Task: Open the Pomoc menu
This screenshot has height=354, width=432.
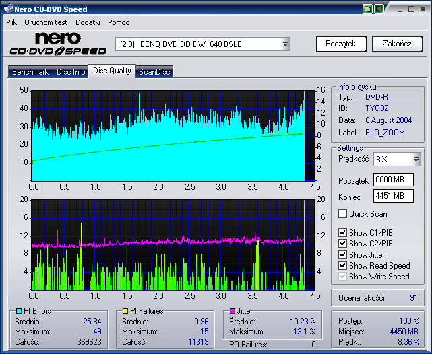Action: point(119,22)
